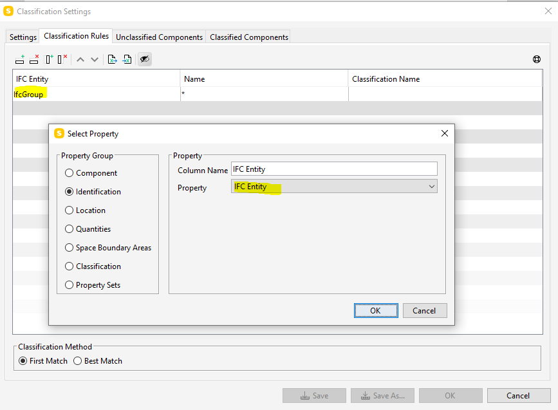Click the remove row icon
The width and height of the screenshot is (558, 410).
[x=34, y=59]
